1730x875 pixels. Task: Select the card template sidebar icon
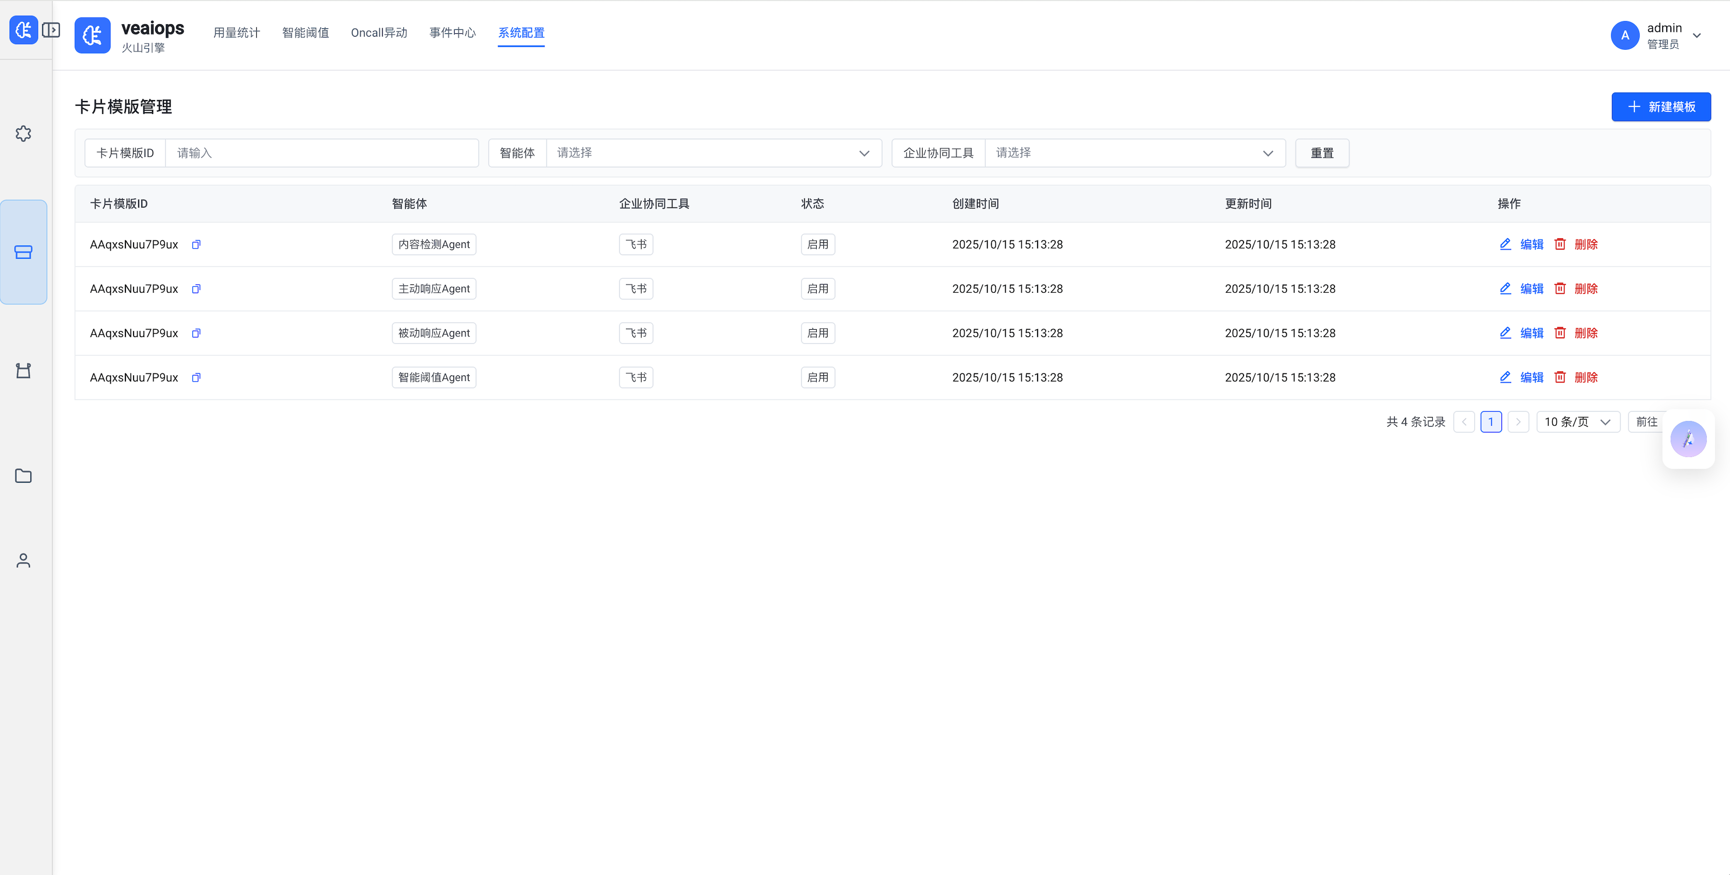point(24,252)
